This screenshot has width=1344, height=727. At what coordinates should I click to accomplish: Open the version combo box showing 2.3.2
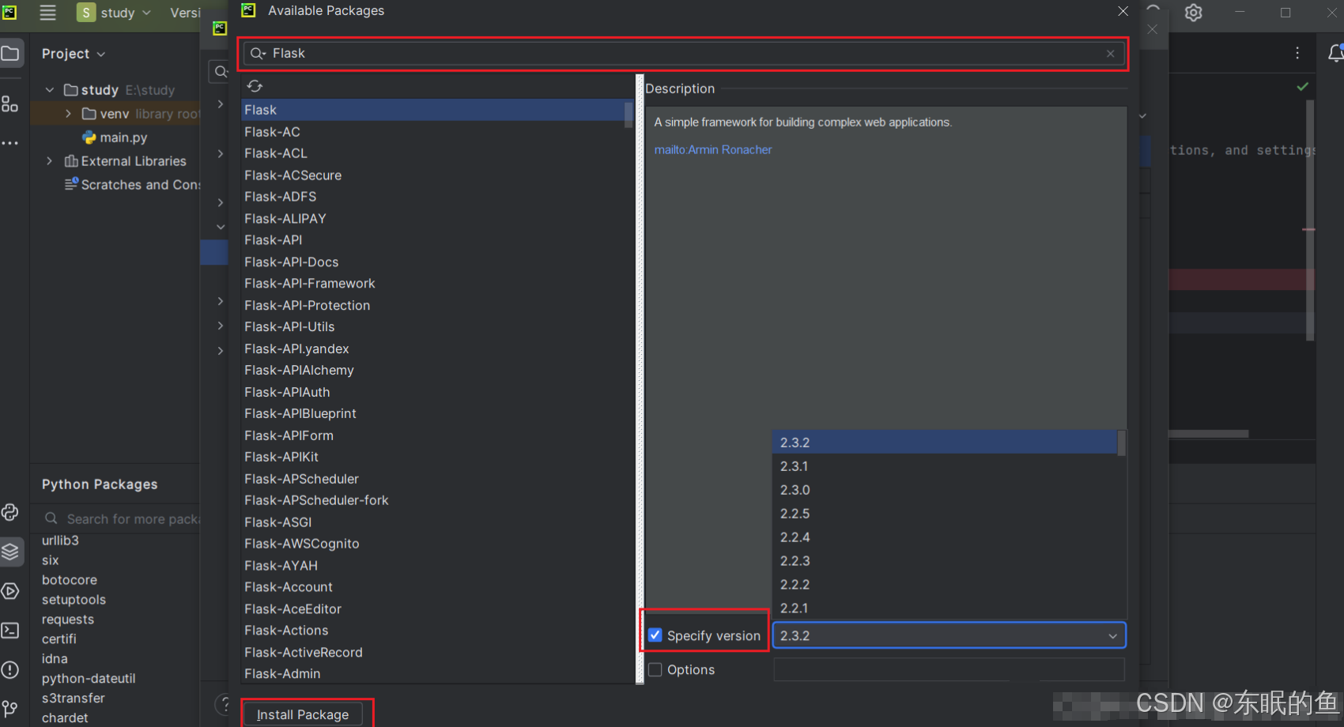point(949,635)
